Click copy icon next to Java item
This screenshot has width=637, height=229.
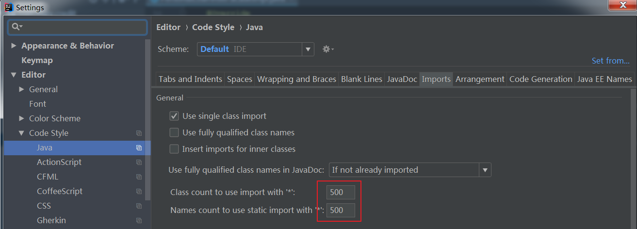tap(139, 147)
